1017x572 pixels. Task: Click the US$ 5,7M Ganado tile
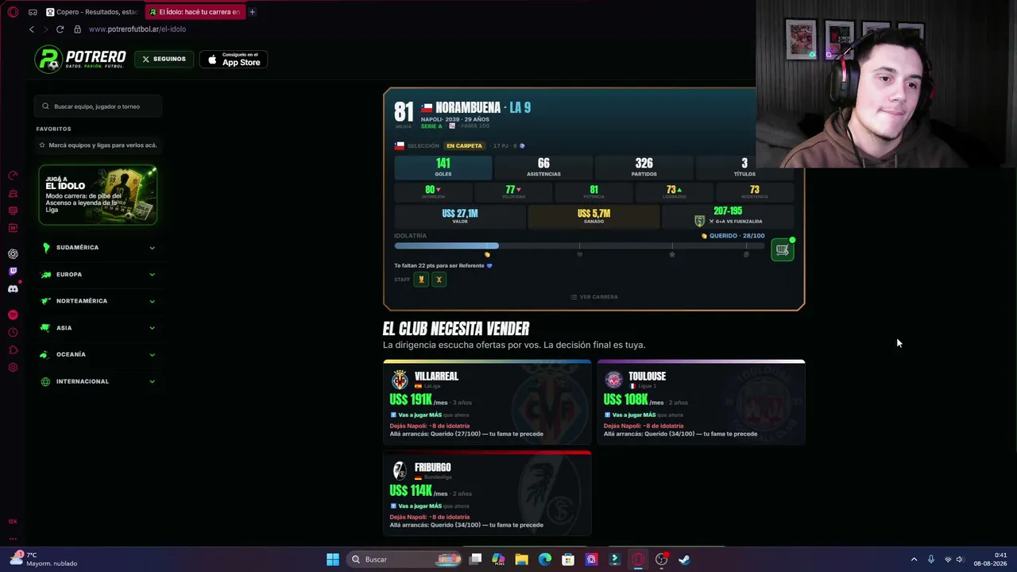(594, 216)
